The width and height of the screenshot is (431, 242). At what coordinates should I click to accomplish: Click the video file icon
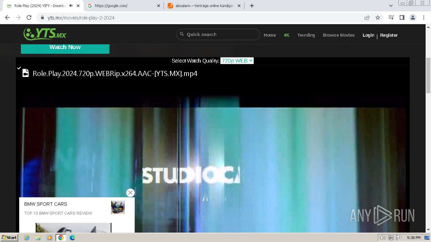click(26, 73)
